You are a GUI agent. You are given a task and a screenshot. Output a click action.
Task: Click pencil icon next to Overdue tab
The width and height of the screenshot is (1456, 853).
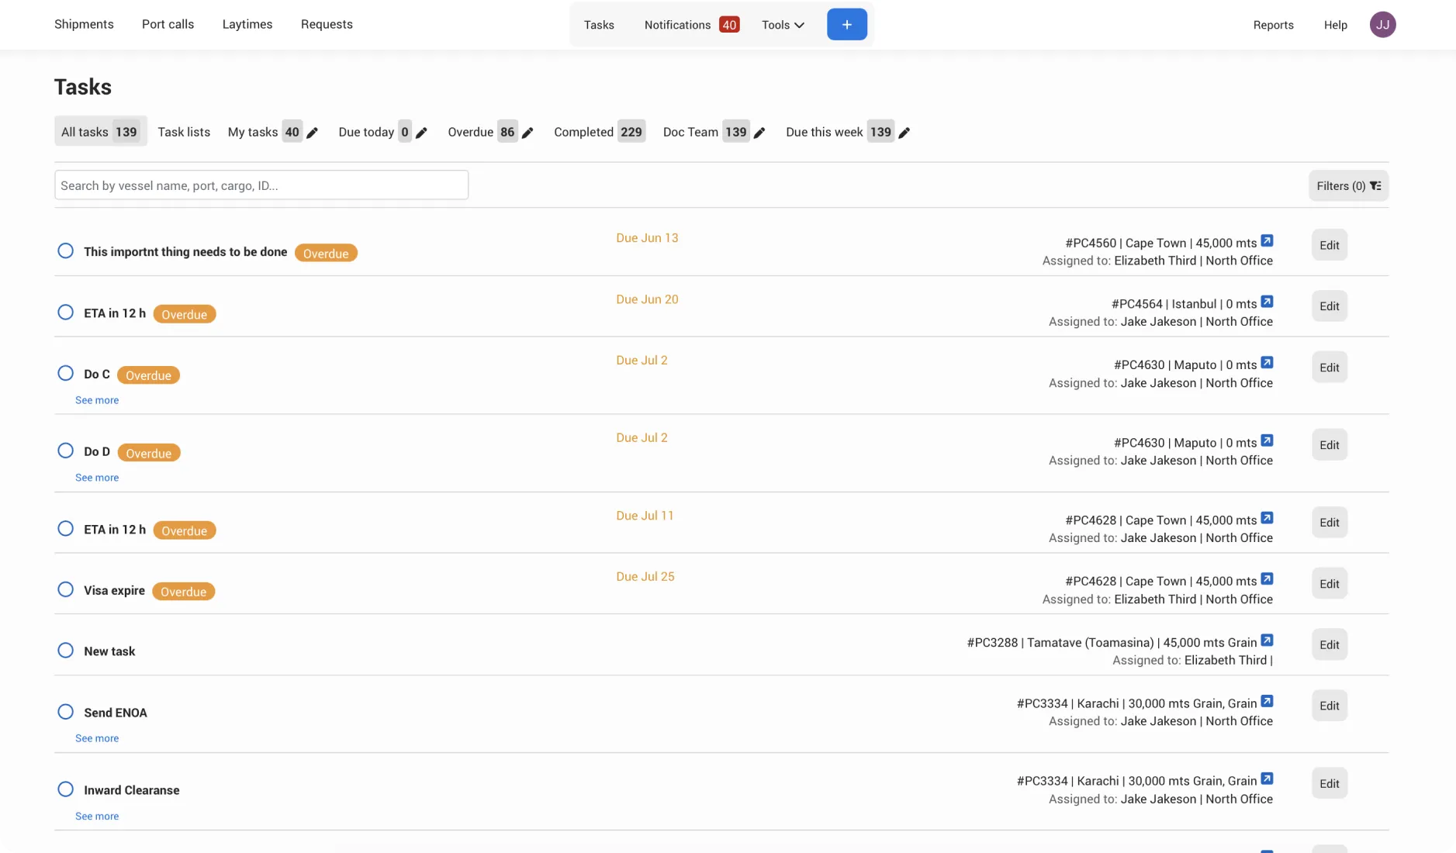(x=527, y=133)
